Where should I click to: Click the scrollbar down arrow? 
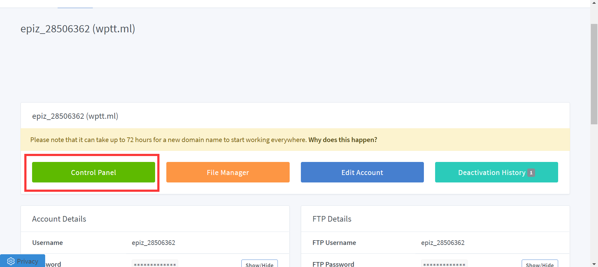coord(594,264)
